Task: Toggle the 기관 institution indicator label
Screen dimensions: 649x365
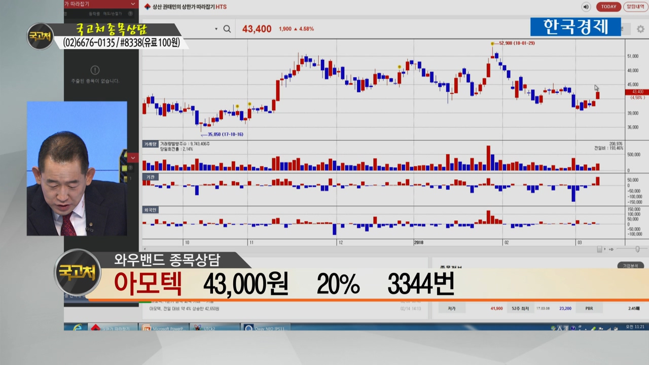Action: click(x=150, y=177)
